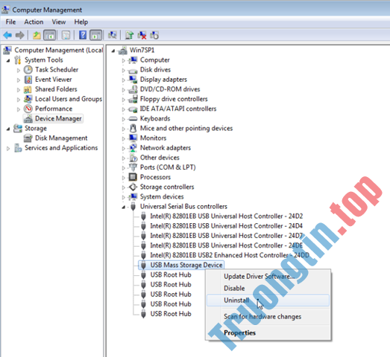
Task: Expand the Disk drives category
Action: click(x=123, y=70)
